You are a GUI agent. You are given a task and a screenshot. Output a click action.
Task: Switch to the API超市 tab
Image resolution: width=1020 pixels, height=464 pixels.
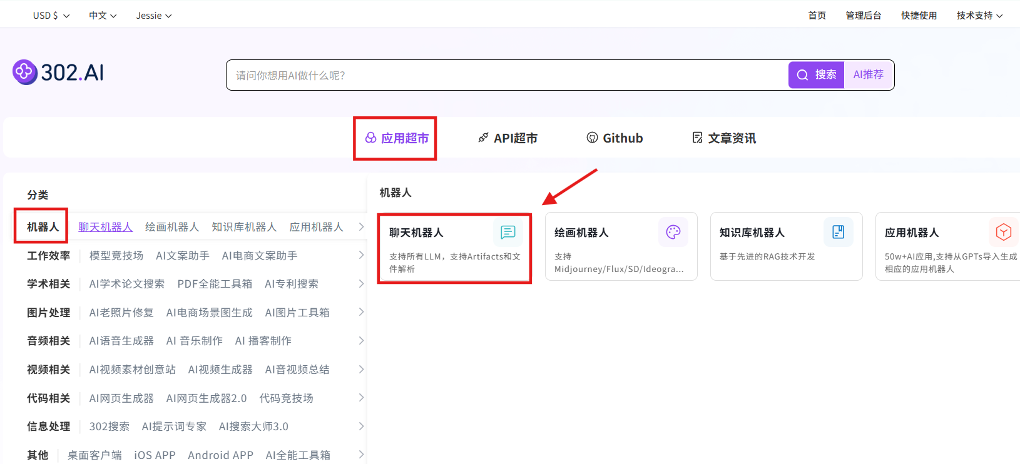pyautogui.click(x=507, y=138)
